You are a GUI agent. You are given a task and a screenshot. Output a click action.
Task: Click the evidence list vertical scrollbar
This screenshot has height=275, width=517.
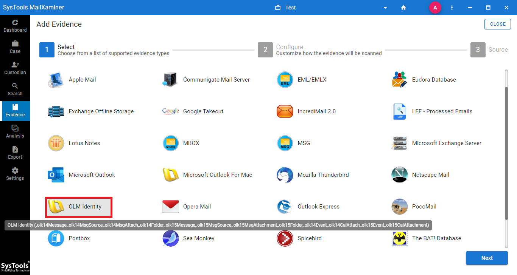pos(506,153)
